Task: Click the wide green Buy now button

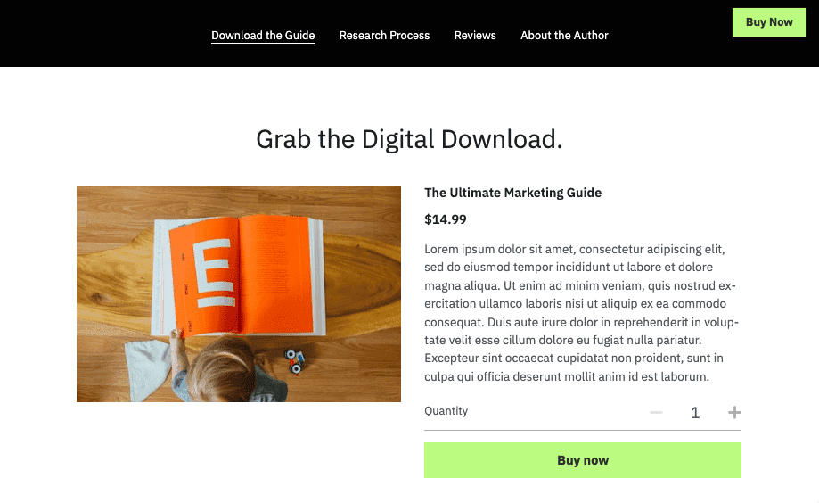Action: [x=582, y=460]
